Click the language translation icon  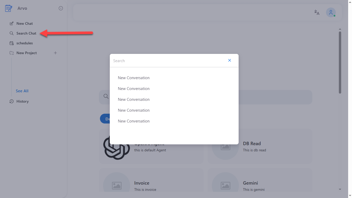point(317,12)
